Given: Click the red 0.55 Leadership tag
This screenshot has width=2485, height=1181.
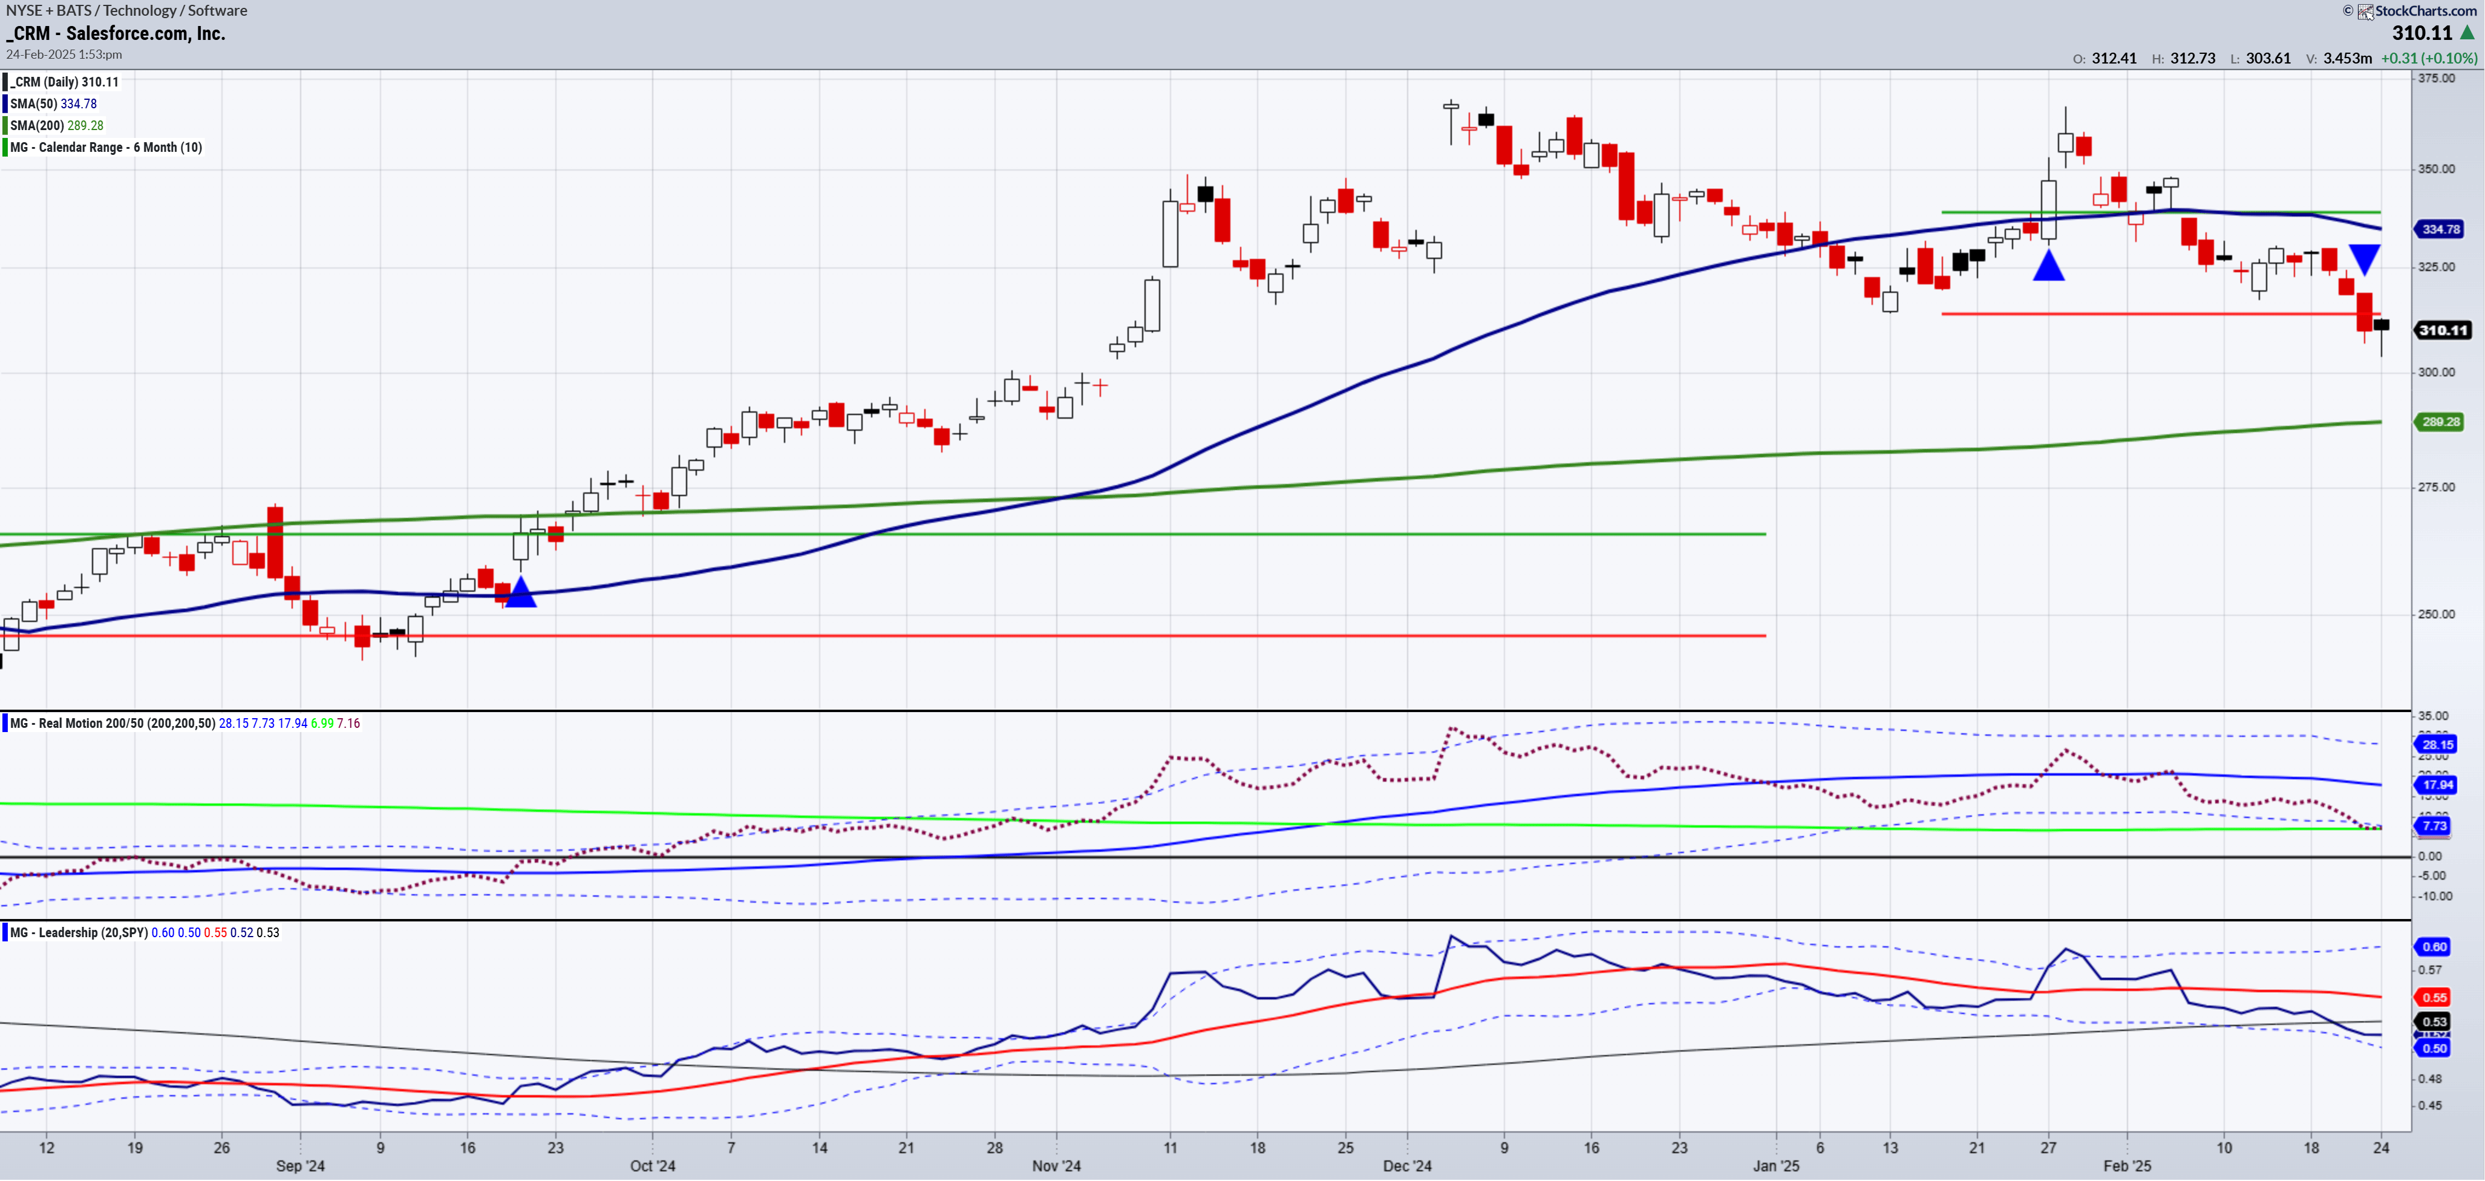Looking at the screenshot, I should tap(2433, 996).
